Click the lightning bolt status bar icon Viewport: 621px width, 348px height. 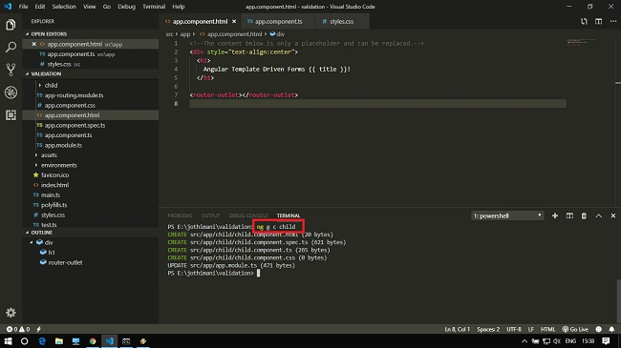coord(38,329)
